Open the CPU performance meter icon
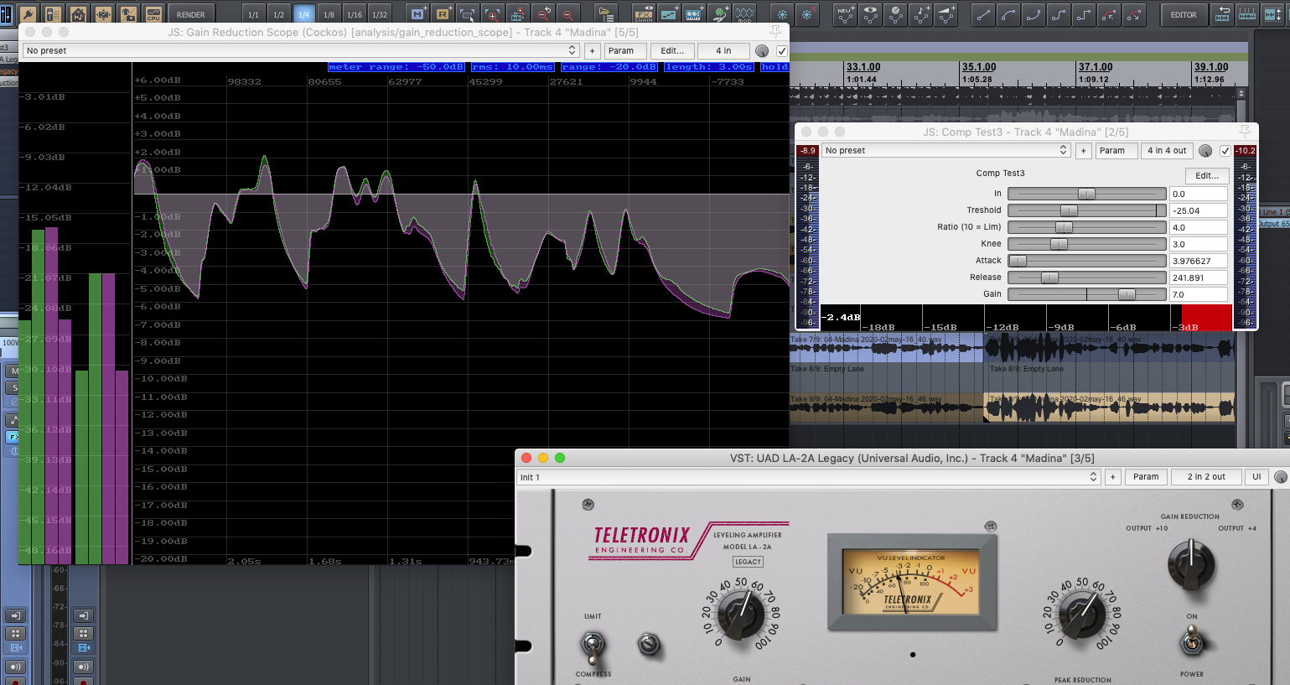This screenshot has height=685, width=1290. click(153, 14)
